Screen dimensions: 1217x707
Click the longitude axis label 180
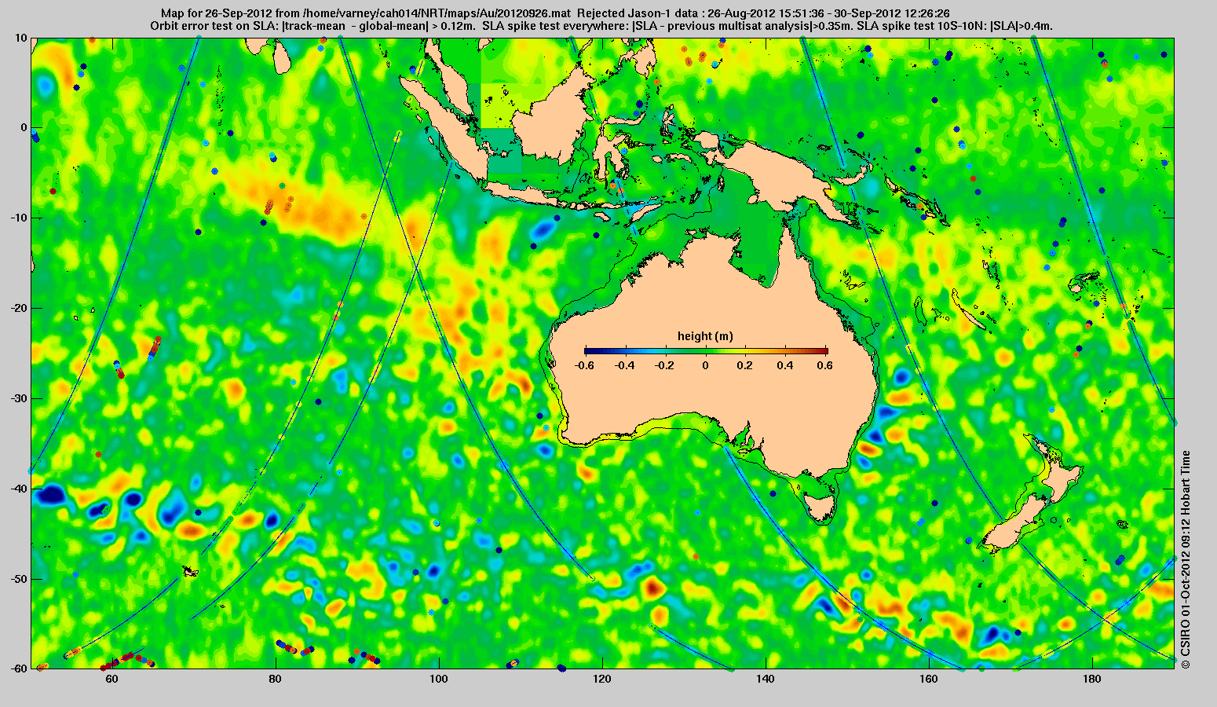click(x=1092, y=680)
